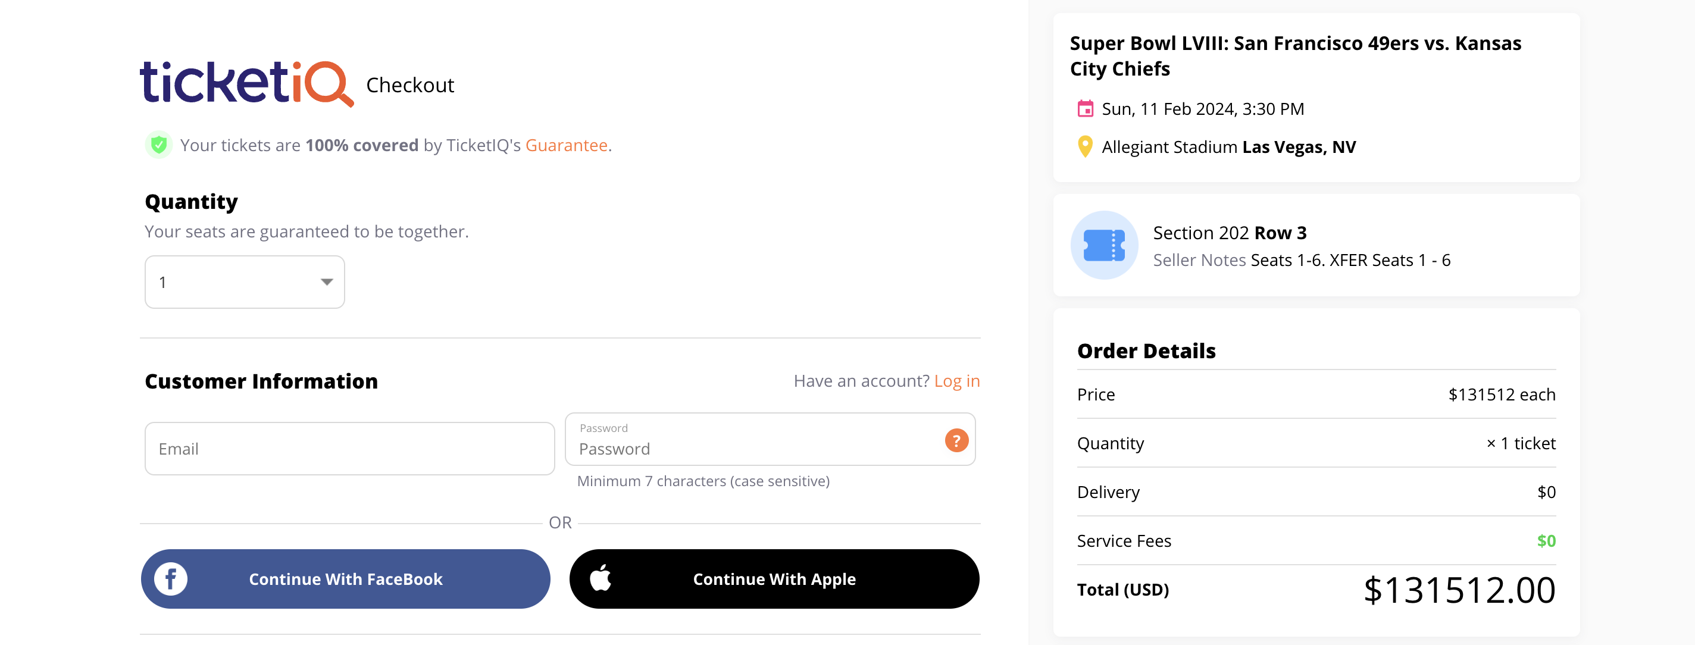Click the password help question mark icon
This screenshot has height=645, width=1695.
[x=956, y=440]
